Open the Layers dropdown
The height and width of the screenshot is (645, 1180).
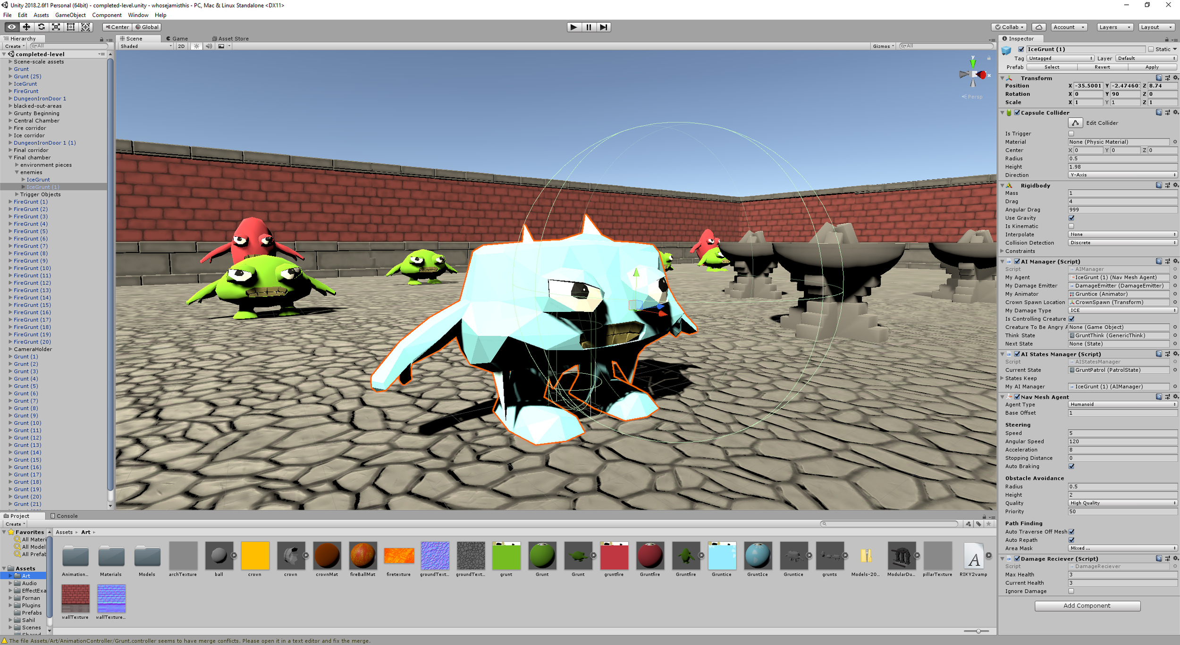(x=1114, y=27)
